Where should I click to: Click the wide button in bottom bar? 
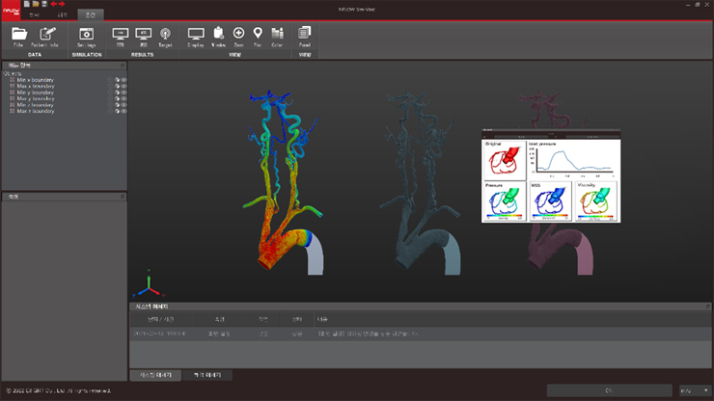point(608,390)
